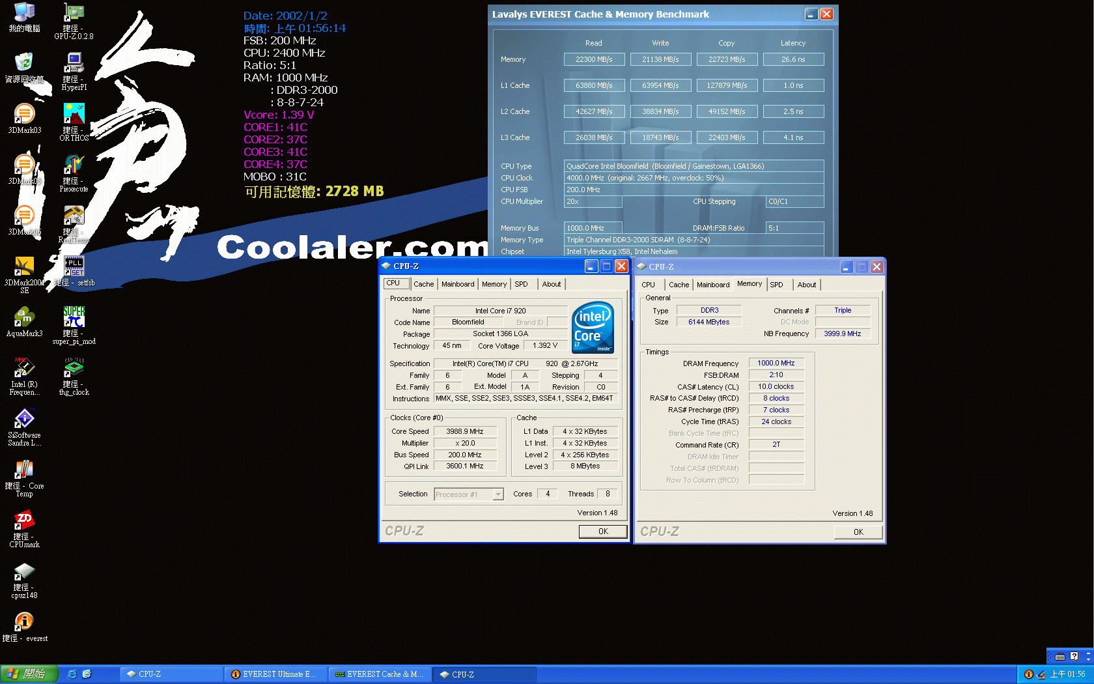Click the taskbar clock showing 01:56
This screenshot has width=1094, height=684.
click(1067, 674)
